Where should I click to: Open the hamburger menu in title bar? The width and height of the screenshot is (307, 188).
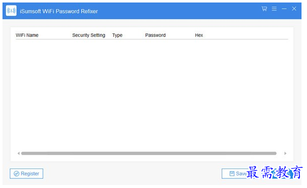[x=274, y=9]
